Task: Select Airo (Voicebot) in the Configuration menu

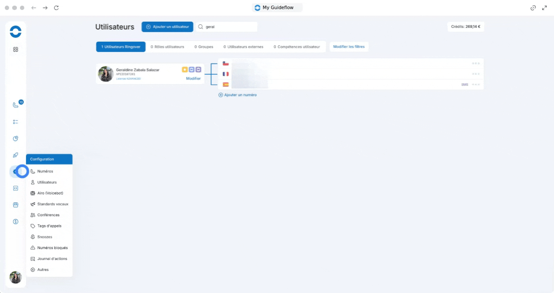Action: [x=49, y=193]
